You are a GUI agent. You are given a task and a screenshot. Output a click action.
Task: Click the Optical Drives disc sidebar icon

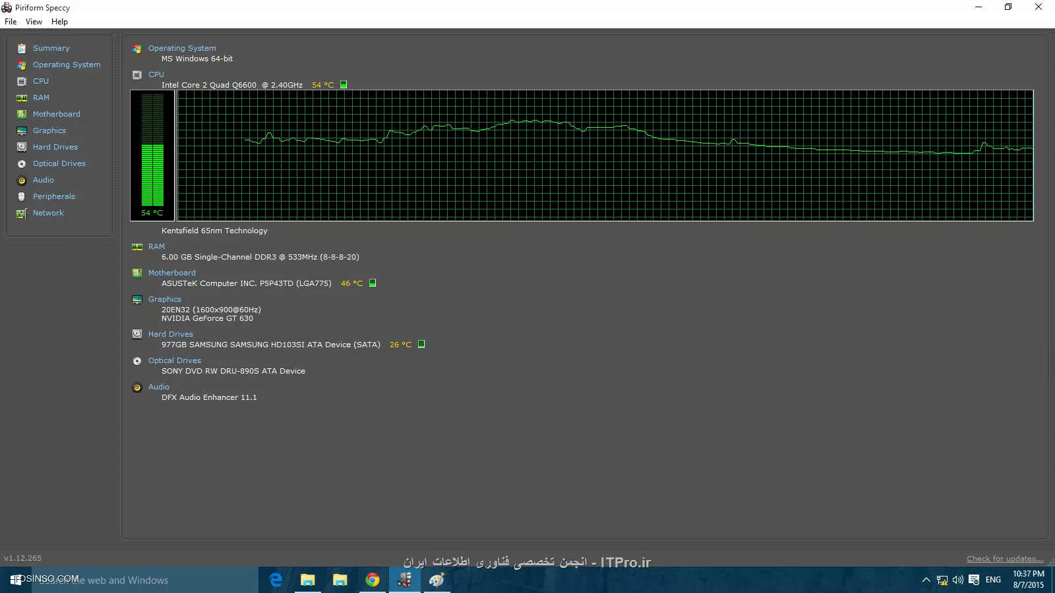click(x=22, y=163)
